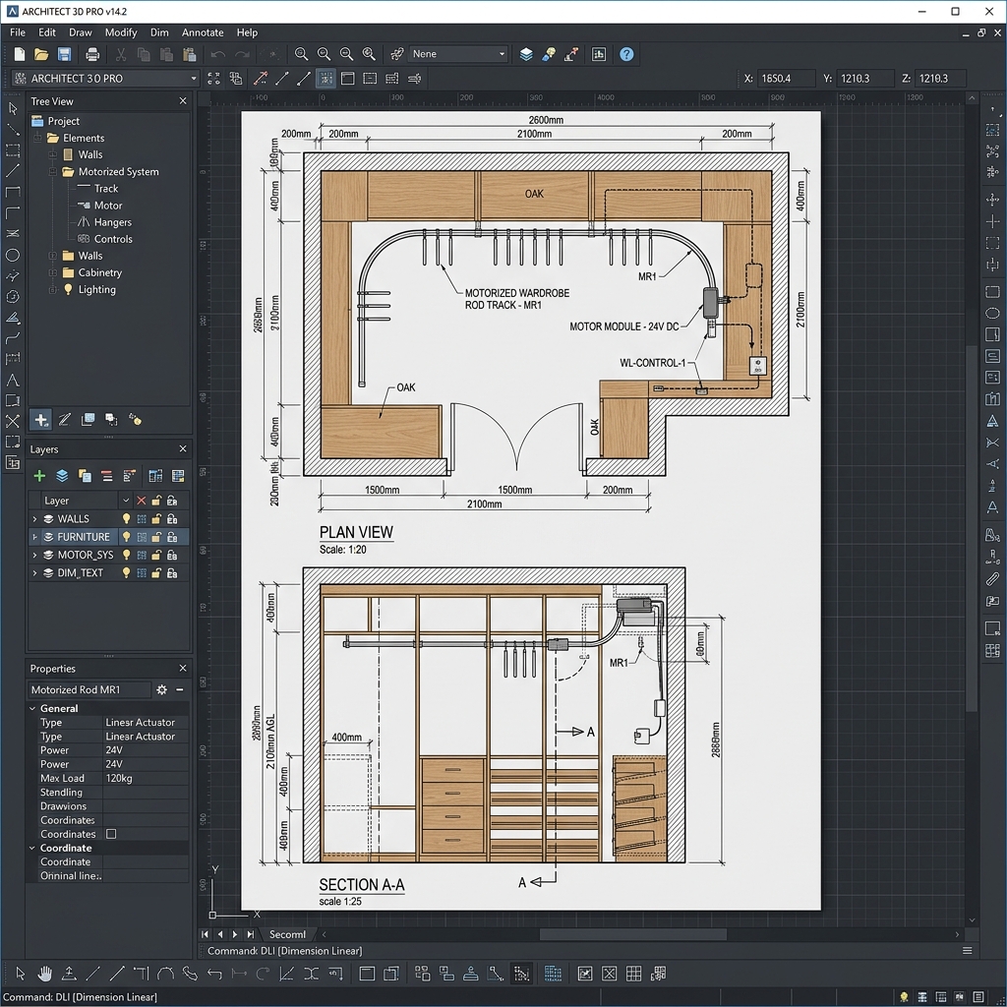Expand the WALLS layer row chevron
The height and width of the screenshot is (1007, 1007).
(34, 519)
